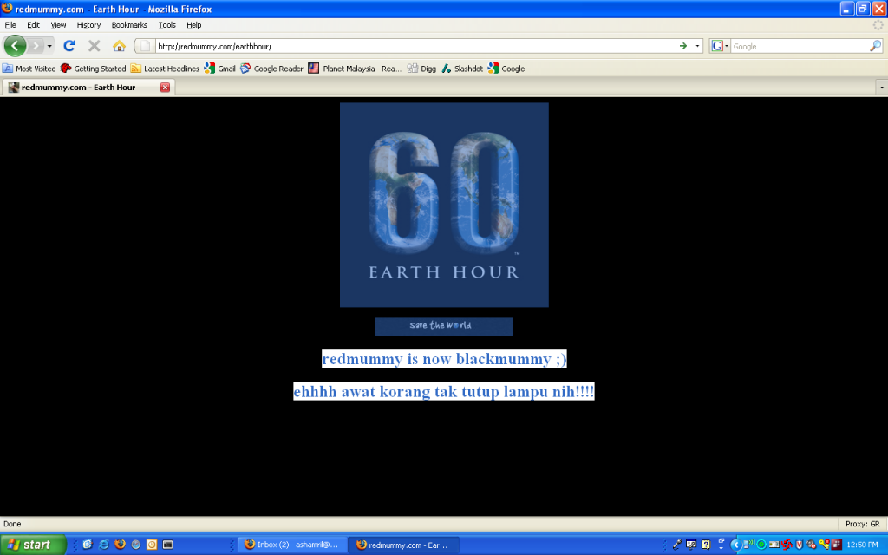Open the list all tabs dropdown

click(x=881, y=88)
